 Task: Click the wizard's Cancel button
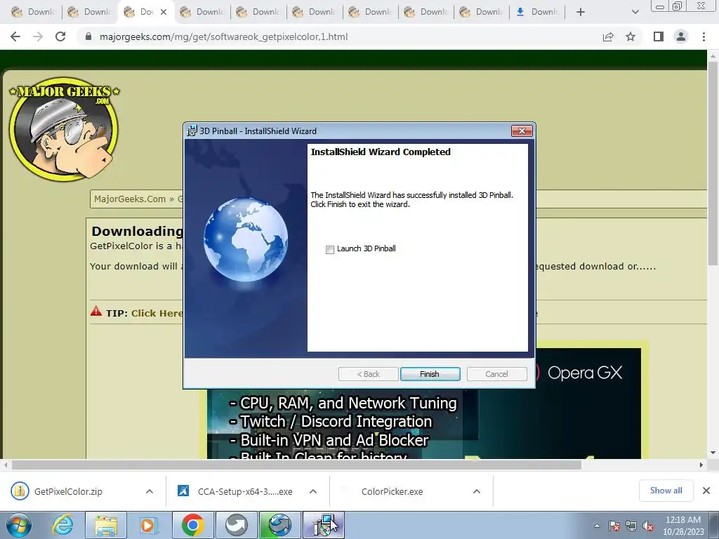[496, 374]
